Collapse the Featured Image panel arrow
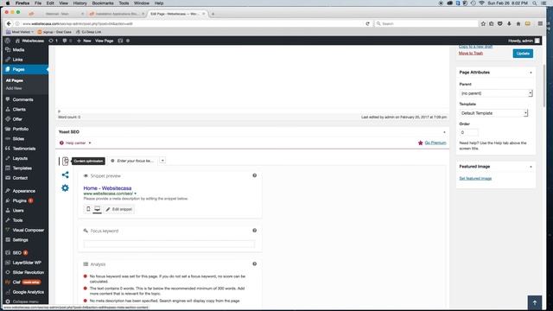This screenshot has width=553, height=311. [x=531, y=167]
